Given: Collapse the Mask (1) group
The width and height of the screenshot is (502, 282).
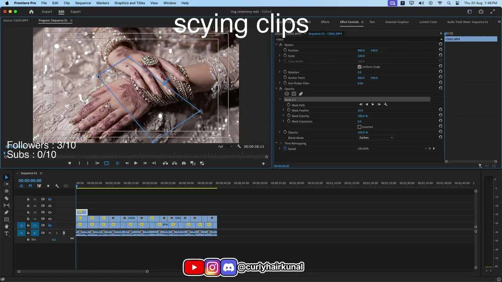Looking at the screenshot, I should (280, 99).
